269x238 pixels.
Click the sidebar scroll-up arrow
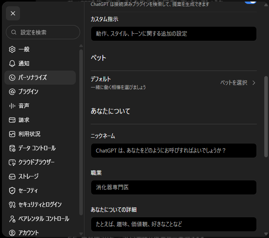coord(81,46)
